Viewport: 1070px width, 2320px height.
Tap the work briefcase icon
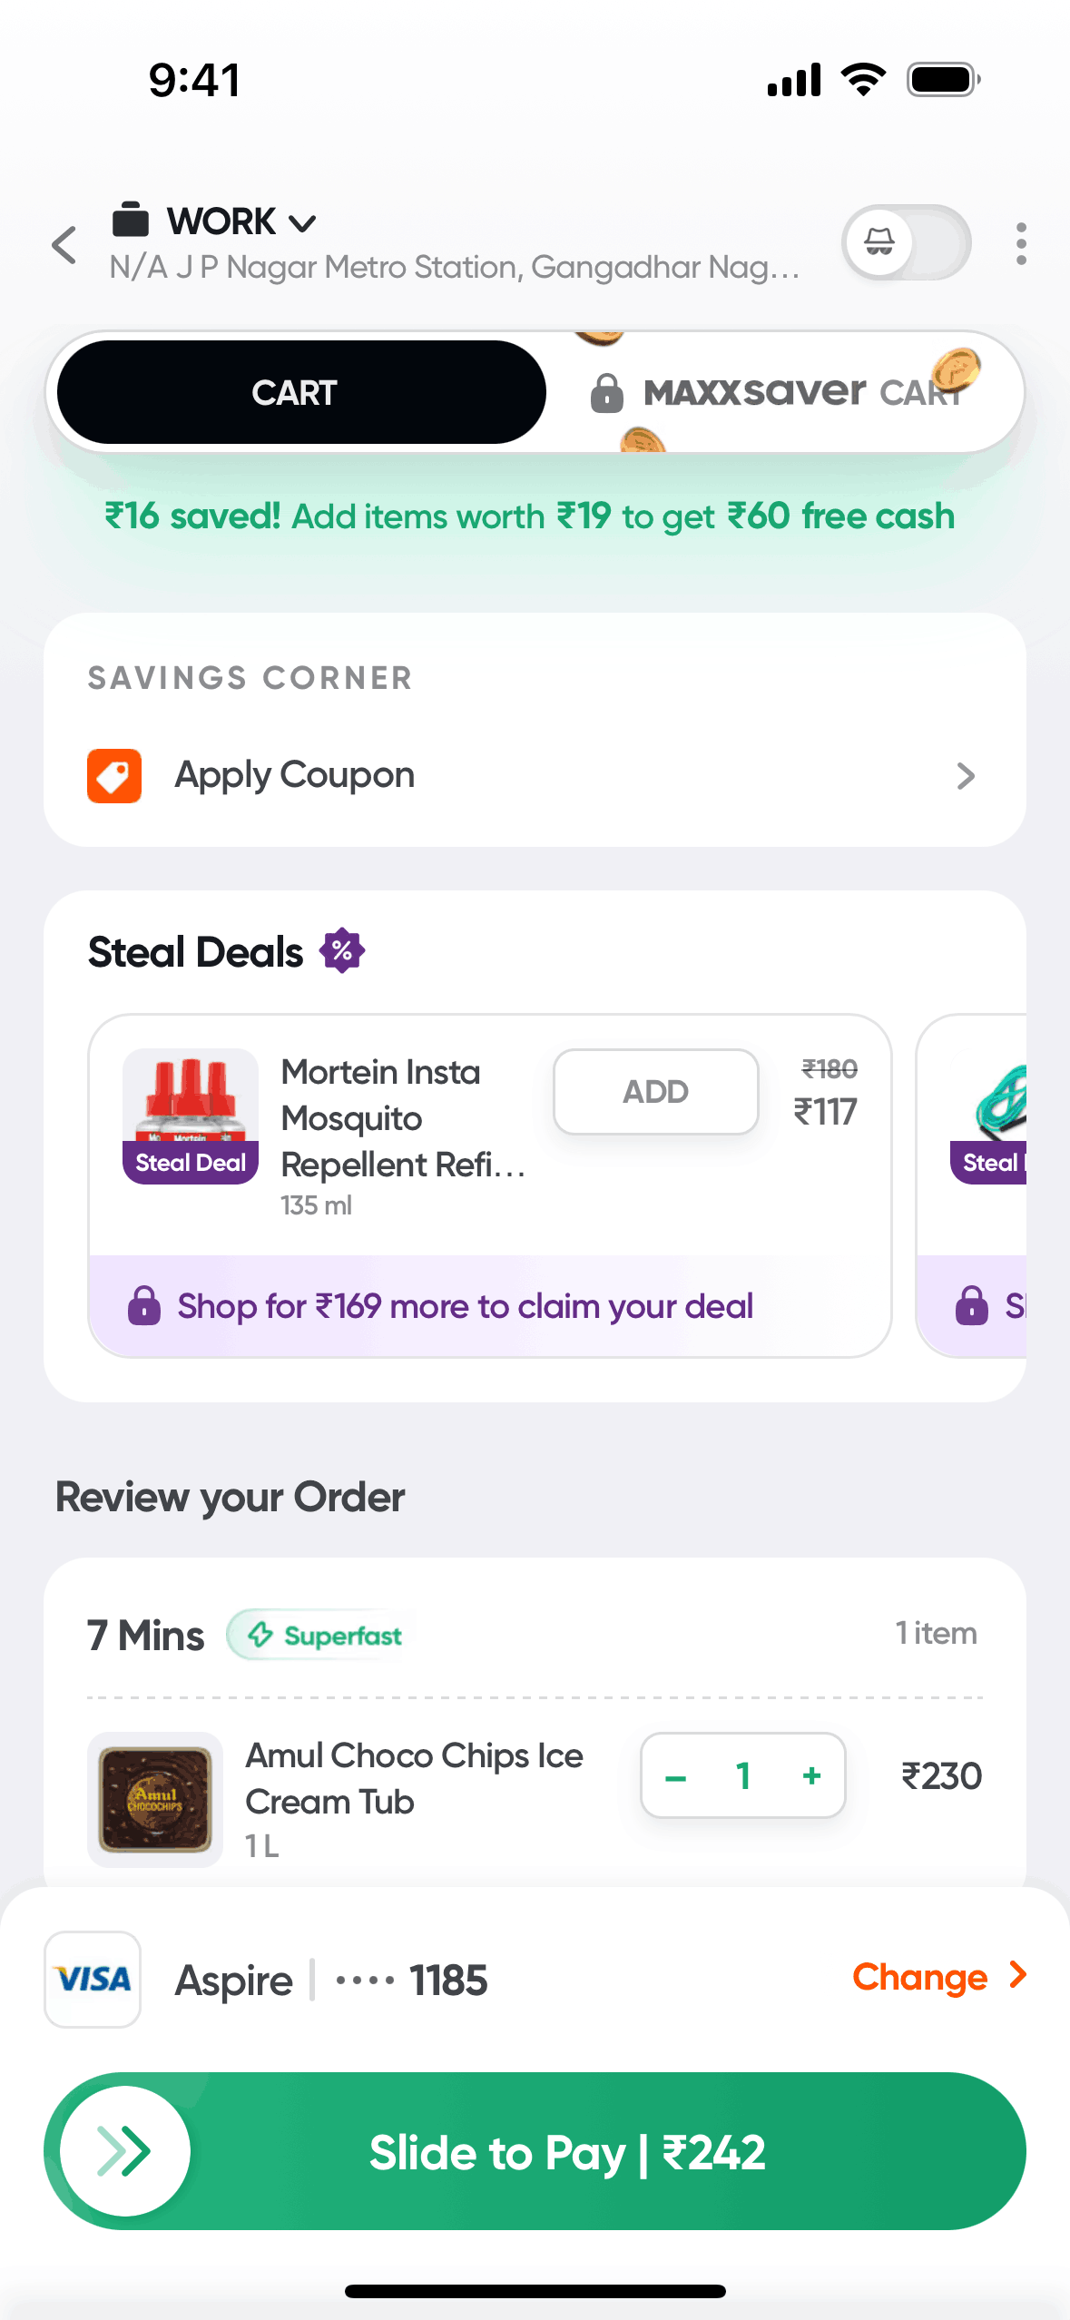pyautogui.click(x=131, y=220)
